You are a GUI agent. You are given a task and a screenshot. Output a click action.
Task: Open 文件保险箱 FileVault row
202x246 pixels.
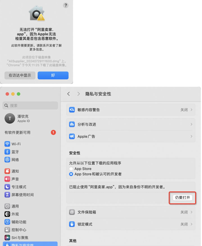pyautogui.click(x=131, y=212)
